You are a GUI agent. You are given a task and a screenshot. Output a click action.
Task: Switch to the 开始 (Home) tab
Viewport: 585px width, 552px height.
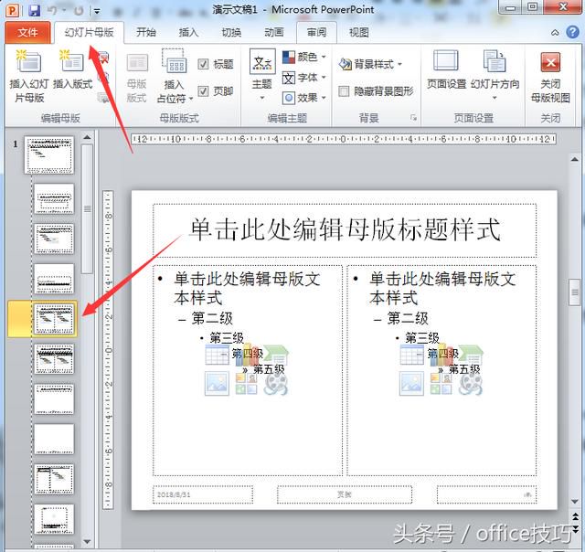(x=146, y=33)
